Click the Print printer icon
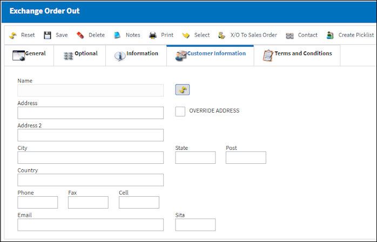The height and width of the screenshot is (242, 377). [x=153, y=35]
